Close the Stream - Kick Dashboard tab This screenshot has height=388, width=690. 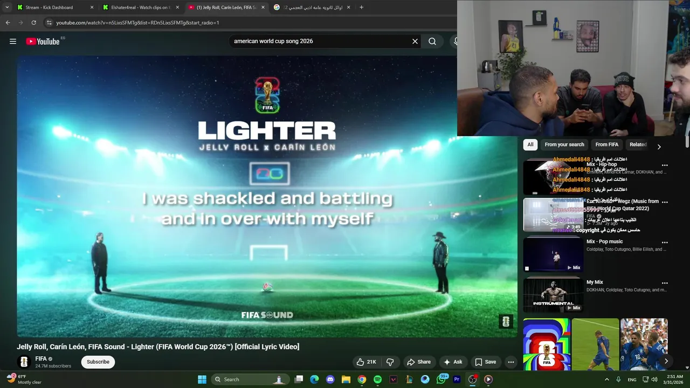pos(92,8)
